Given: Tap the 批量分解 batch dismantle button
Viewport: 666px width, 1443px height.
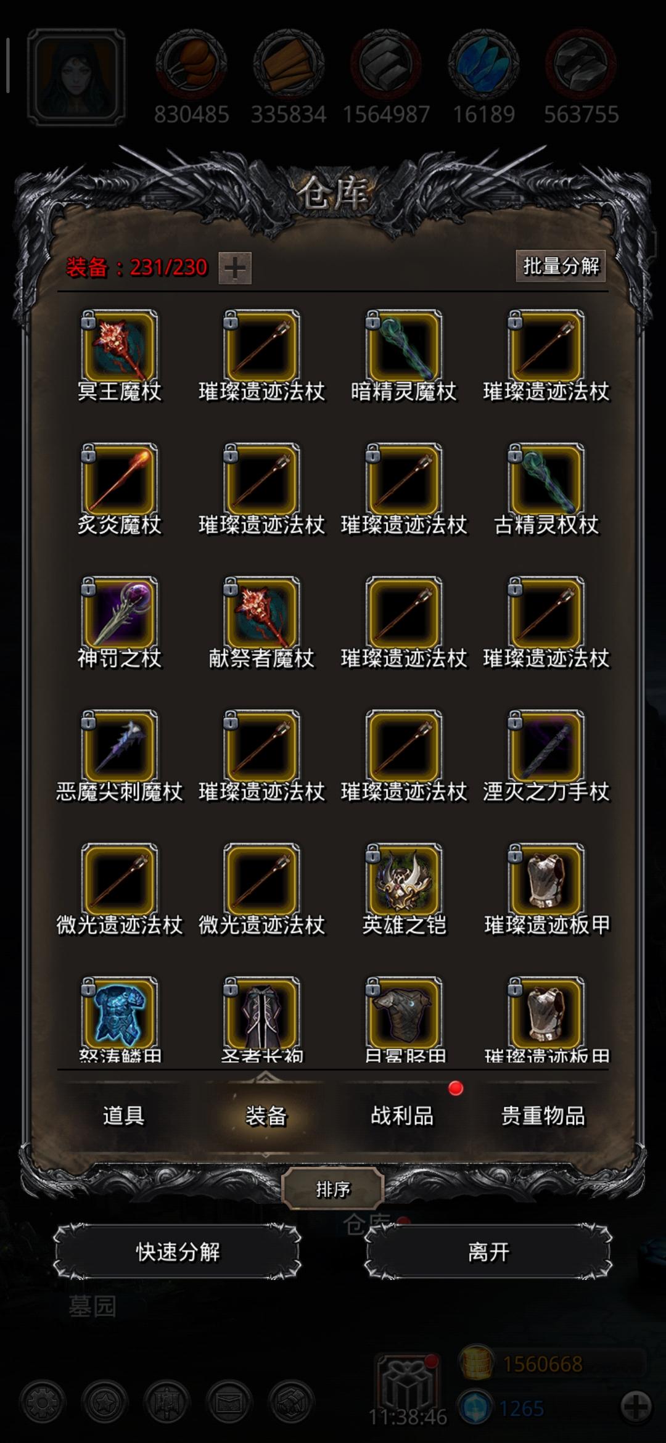Looking at the screenshot, I should tap(561, 266).
